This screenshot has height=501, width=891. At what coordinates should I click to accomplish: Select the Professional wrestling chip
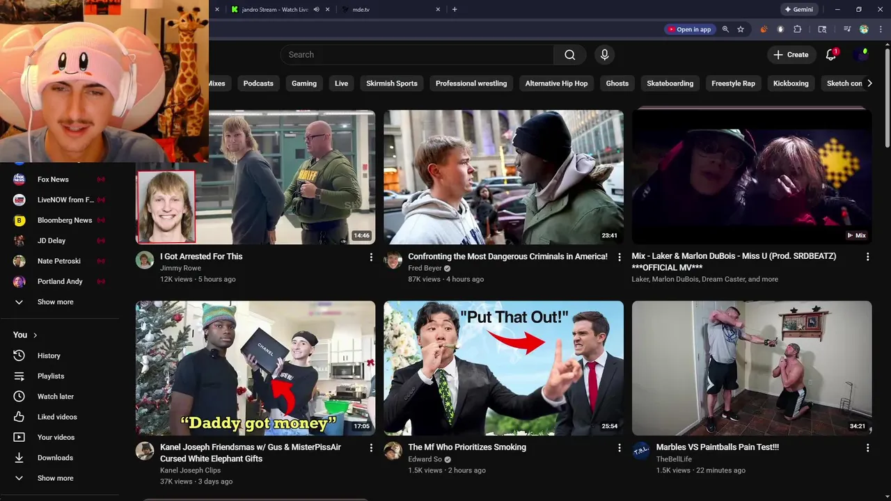(x=471, y=83)
